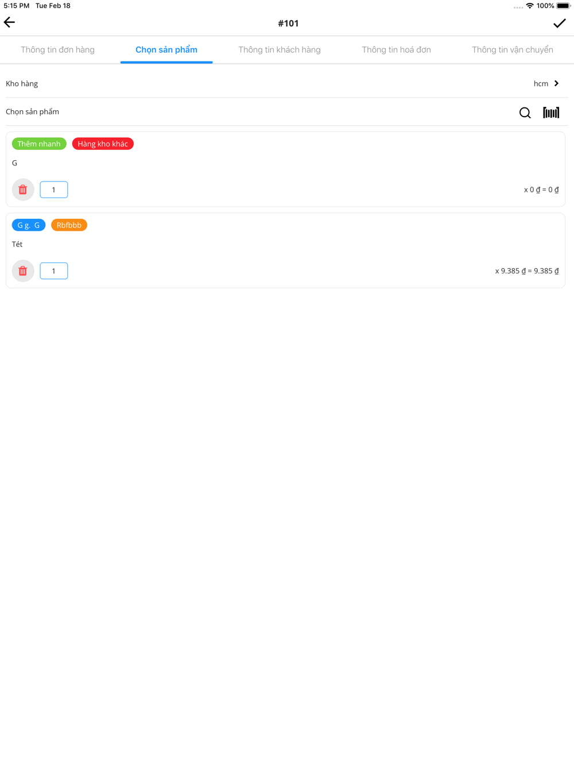
Task: Open product search magnifier icon
Action: (x=525, y=113)
